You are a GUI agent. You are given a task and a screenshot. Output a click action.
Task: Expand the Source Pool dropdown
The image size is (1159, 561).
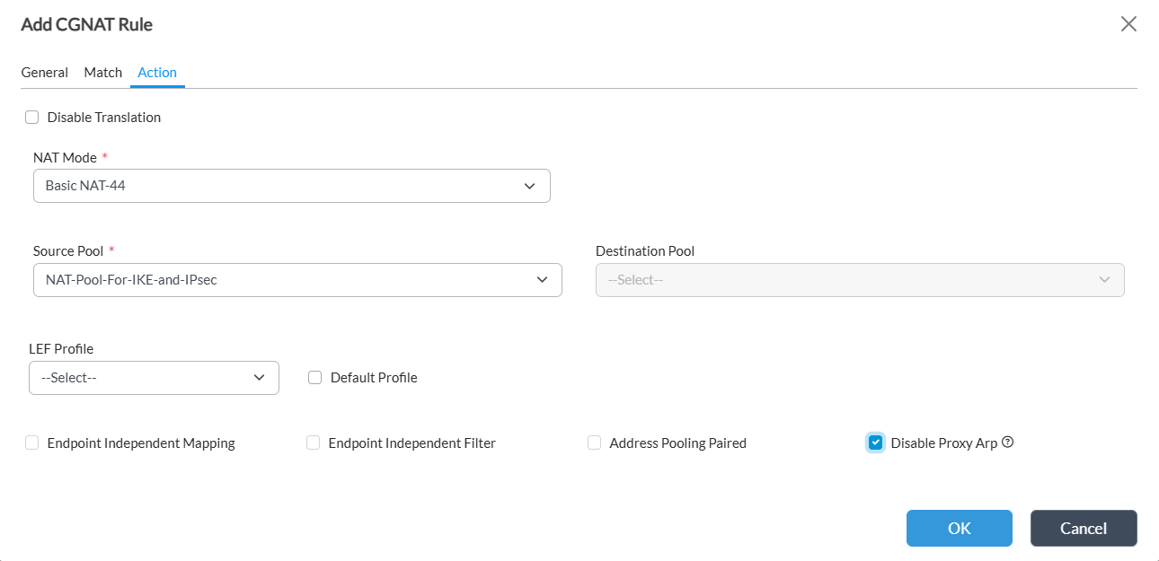[297, 280]
